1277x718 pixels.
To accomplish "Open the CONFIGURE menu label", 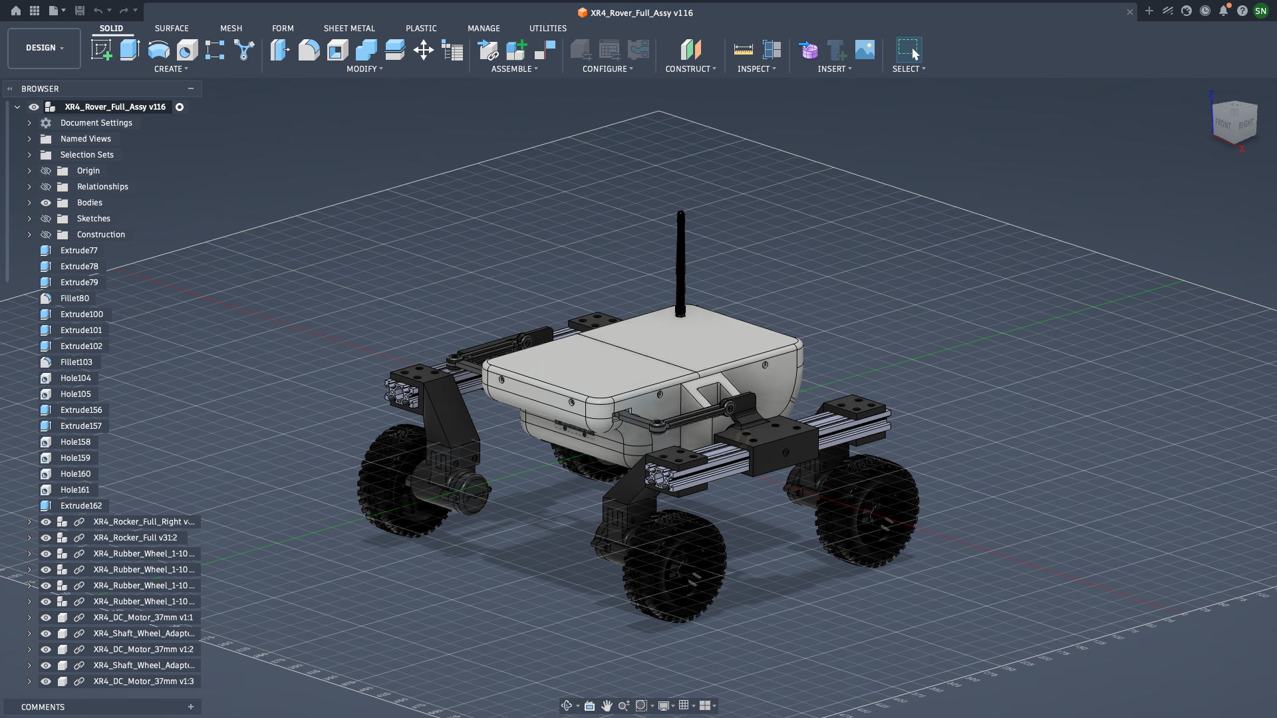I will pos(607,69).
